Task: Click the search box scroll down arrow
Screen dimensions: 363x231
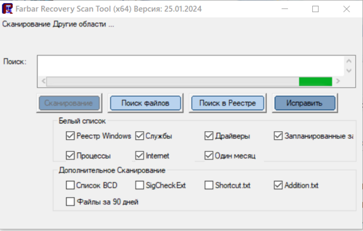Action: (349, 71)
